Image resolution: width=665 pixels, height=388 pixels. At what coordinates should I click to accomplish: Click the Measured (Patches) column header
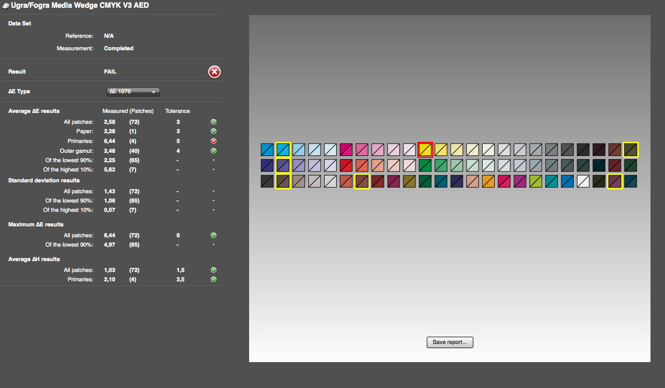(128, 111)
